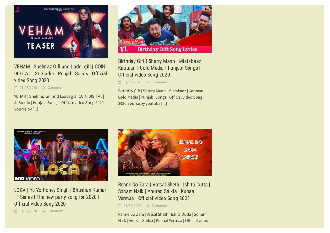Open the VEHAM Teaser thumbnail image
The image size is (330, 233).
[61, 32]
